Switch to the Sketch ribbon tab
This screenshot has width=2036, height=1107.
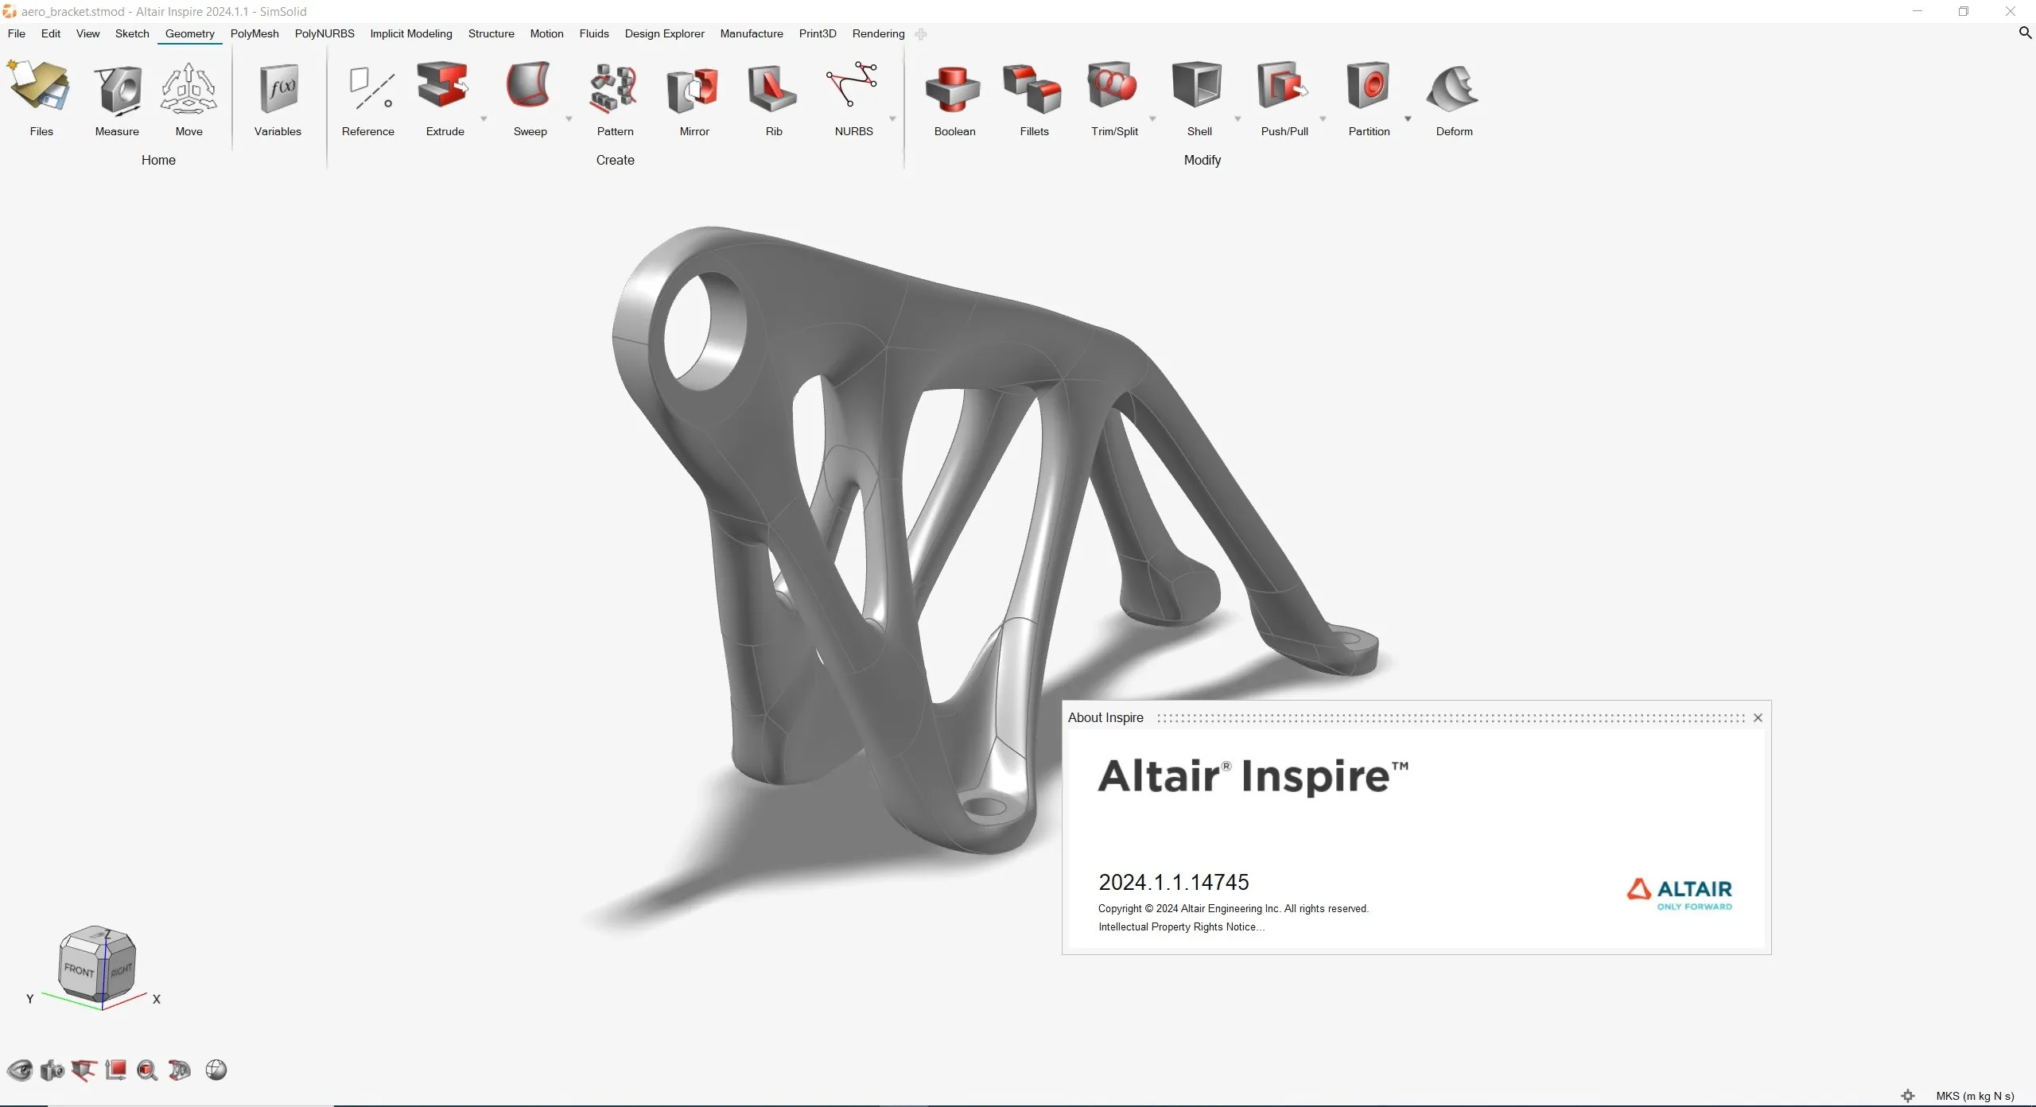pyautogui.click(x=132, y=33)
